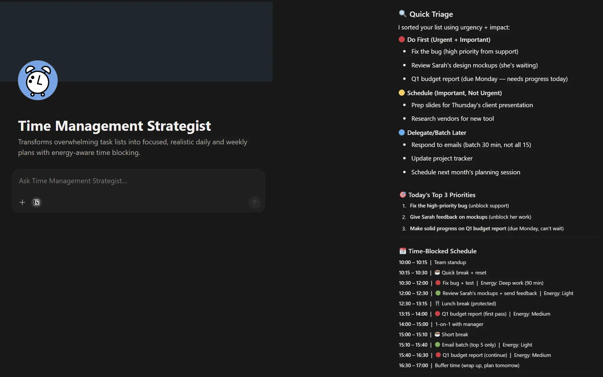Click the magnifying glass beside Quick Triage

[x=402, y=14]
